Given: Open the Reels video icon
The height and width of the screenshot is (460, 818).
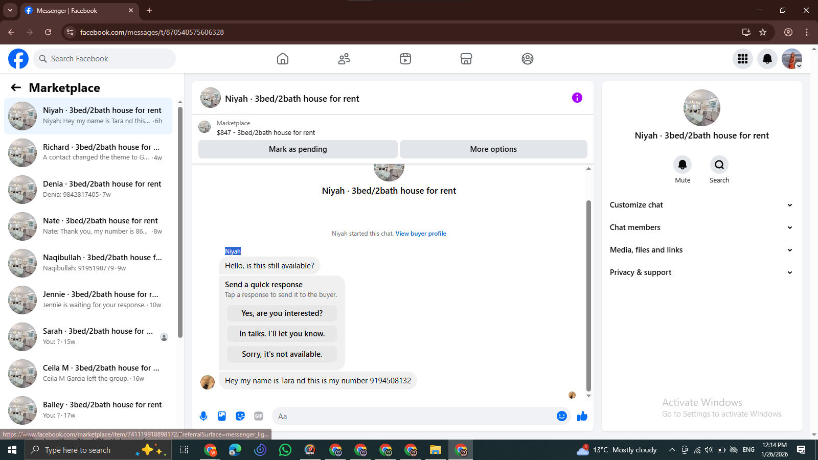Looking at the screenshot, I should 405,59.
